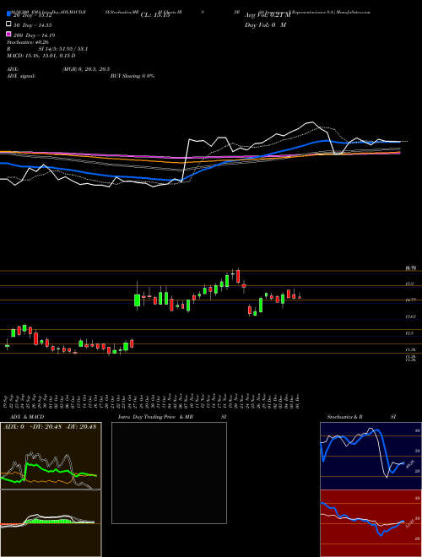Image resolution: width=422 pixels, height=557 pixels.
Task: Click the highest red candle near the peak
Action: point(238,276)
